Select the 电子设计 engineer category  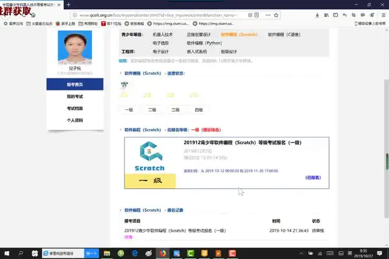[160, 52]
